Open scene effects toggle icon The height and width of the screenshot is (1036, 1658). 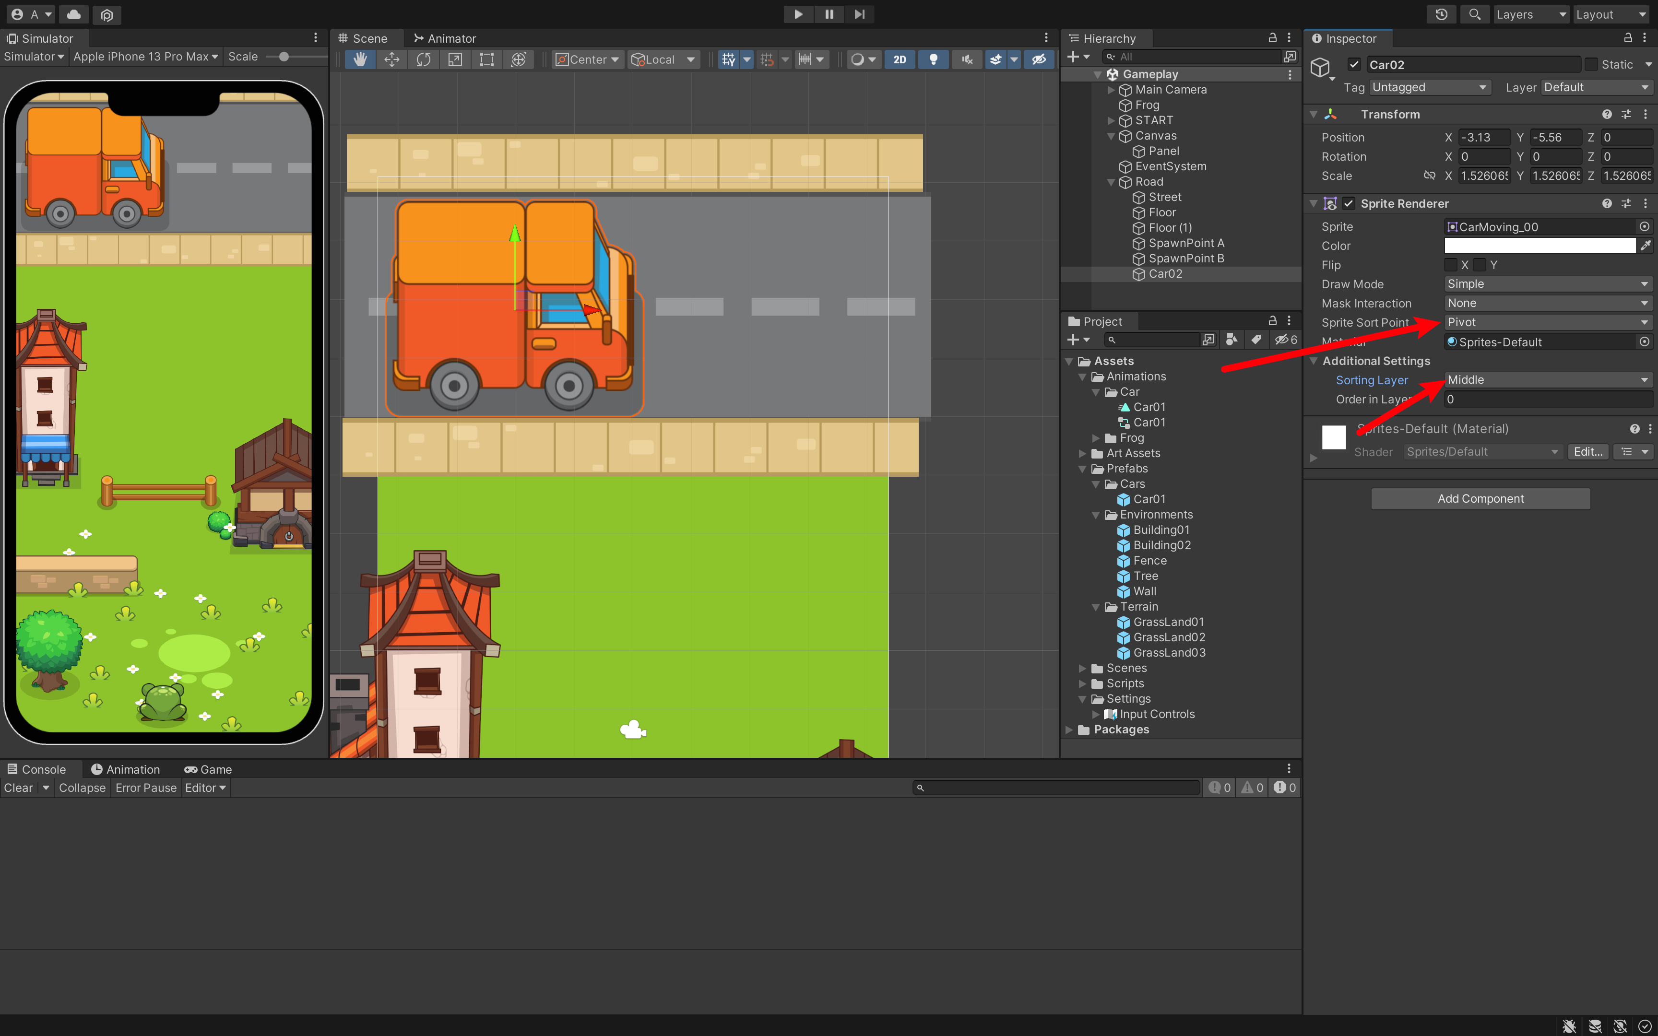click(x=995, y=59)
